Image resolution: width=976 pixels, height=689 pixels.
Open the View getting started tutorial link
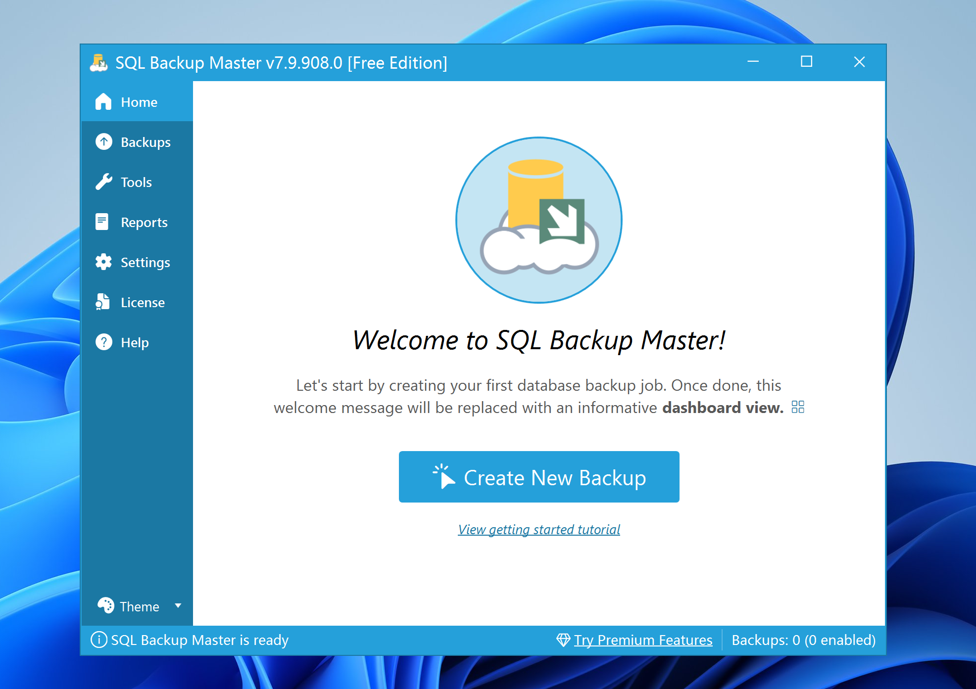(539, 529)
